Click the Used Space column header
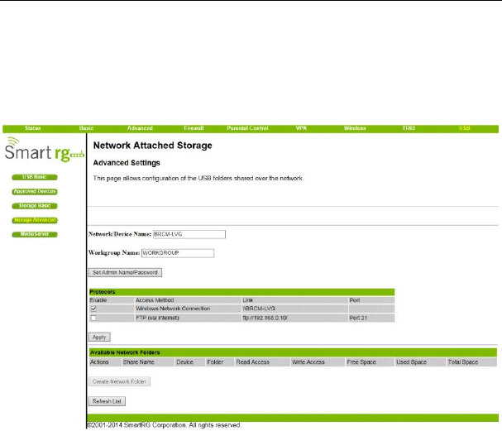 tap(411, 362)
